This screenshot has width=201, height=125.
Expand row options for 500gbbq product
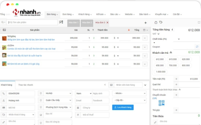pos(145,38)
